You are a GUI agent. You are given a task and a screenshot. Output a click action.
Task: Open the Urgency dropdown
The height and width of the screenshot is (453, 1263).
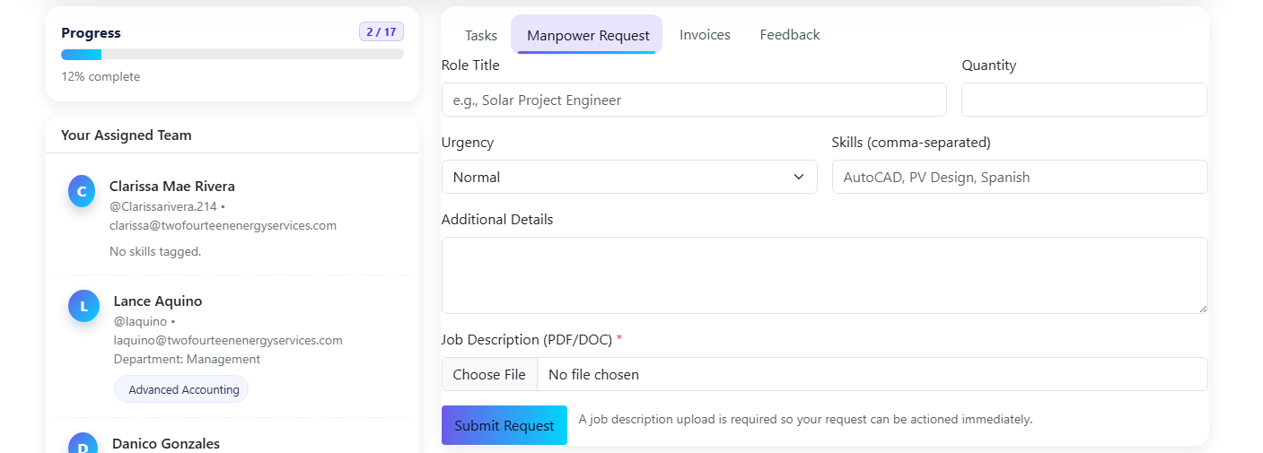pos(628,177)
